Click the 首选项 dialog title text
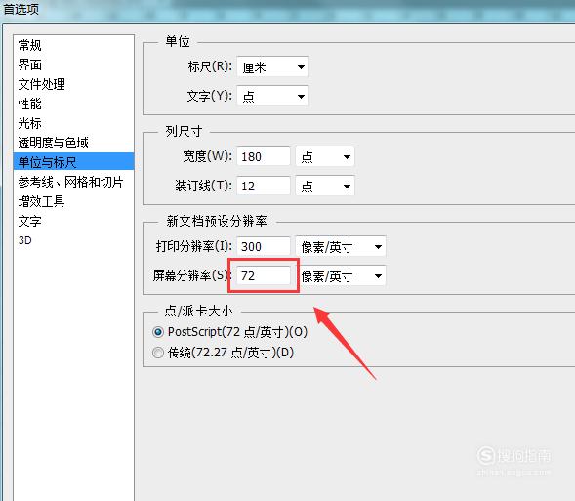The width and height of the screenshot is (575, 501). (x=21, y=9)
